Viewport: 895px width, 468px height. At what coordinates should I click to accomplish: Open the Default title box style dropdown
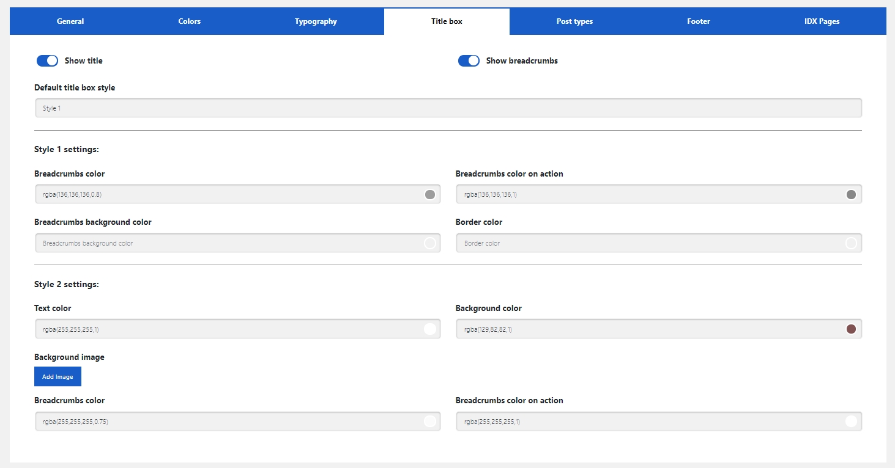pos(448,108)
